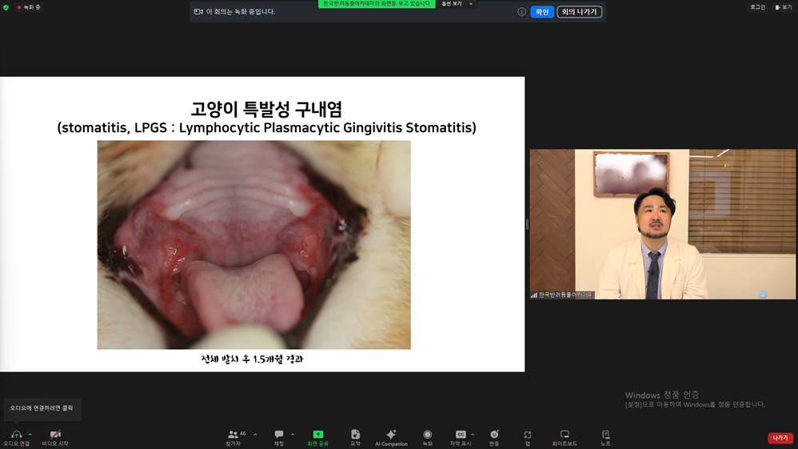Open the view options dropdown at top

coord(457,3)
